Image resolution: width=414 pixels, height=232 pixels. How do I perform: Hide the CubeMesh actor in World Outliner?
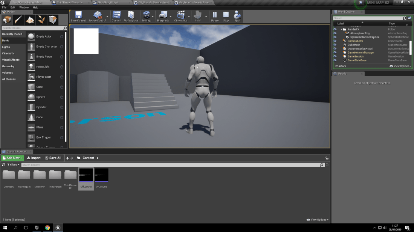(x=335, y=44)
